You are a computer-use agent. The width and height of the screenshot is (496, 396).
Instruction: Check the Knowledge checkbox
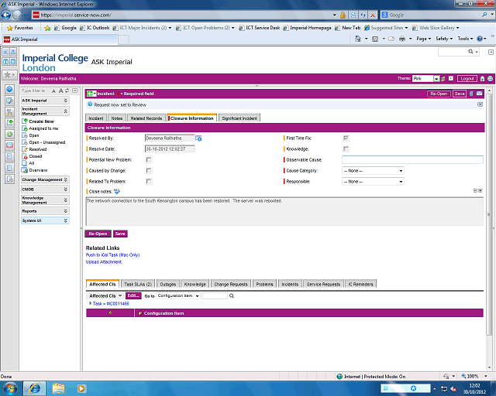[x=346, y=148]
